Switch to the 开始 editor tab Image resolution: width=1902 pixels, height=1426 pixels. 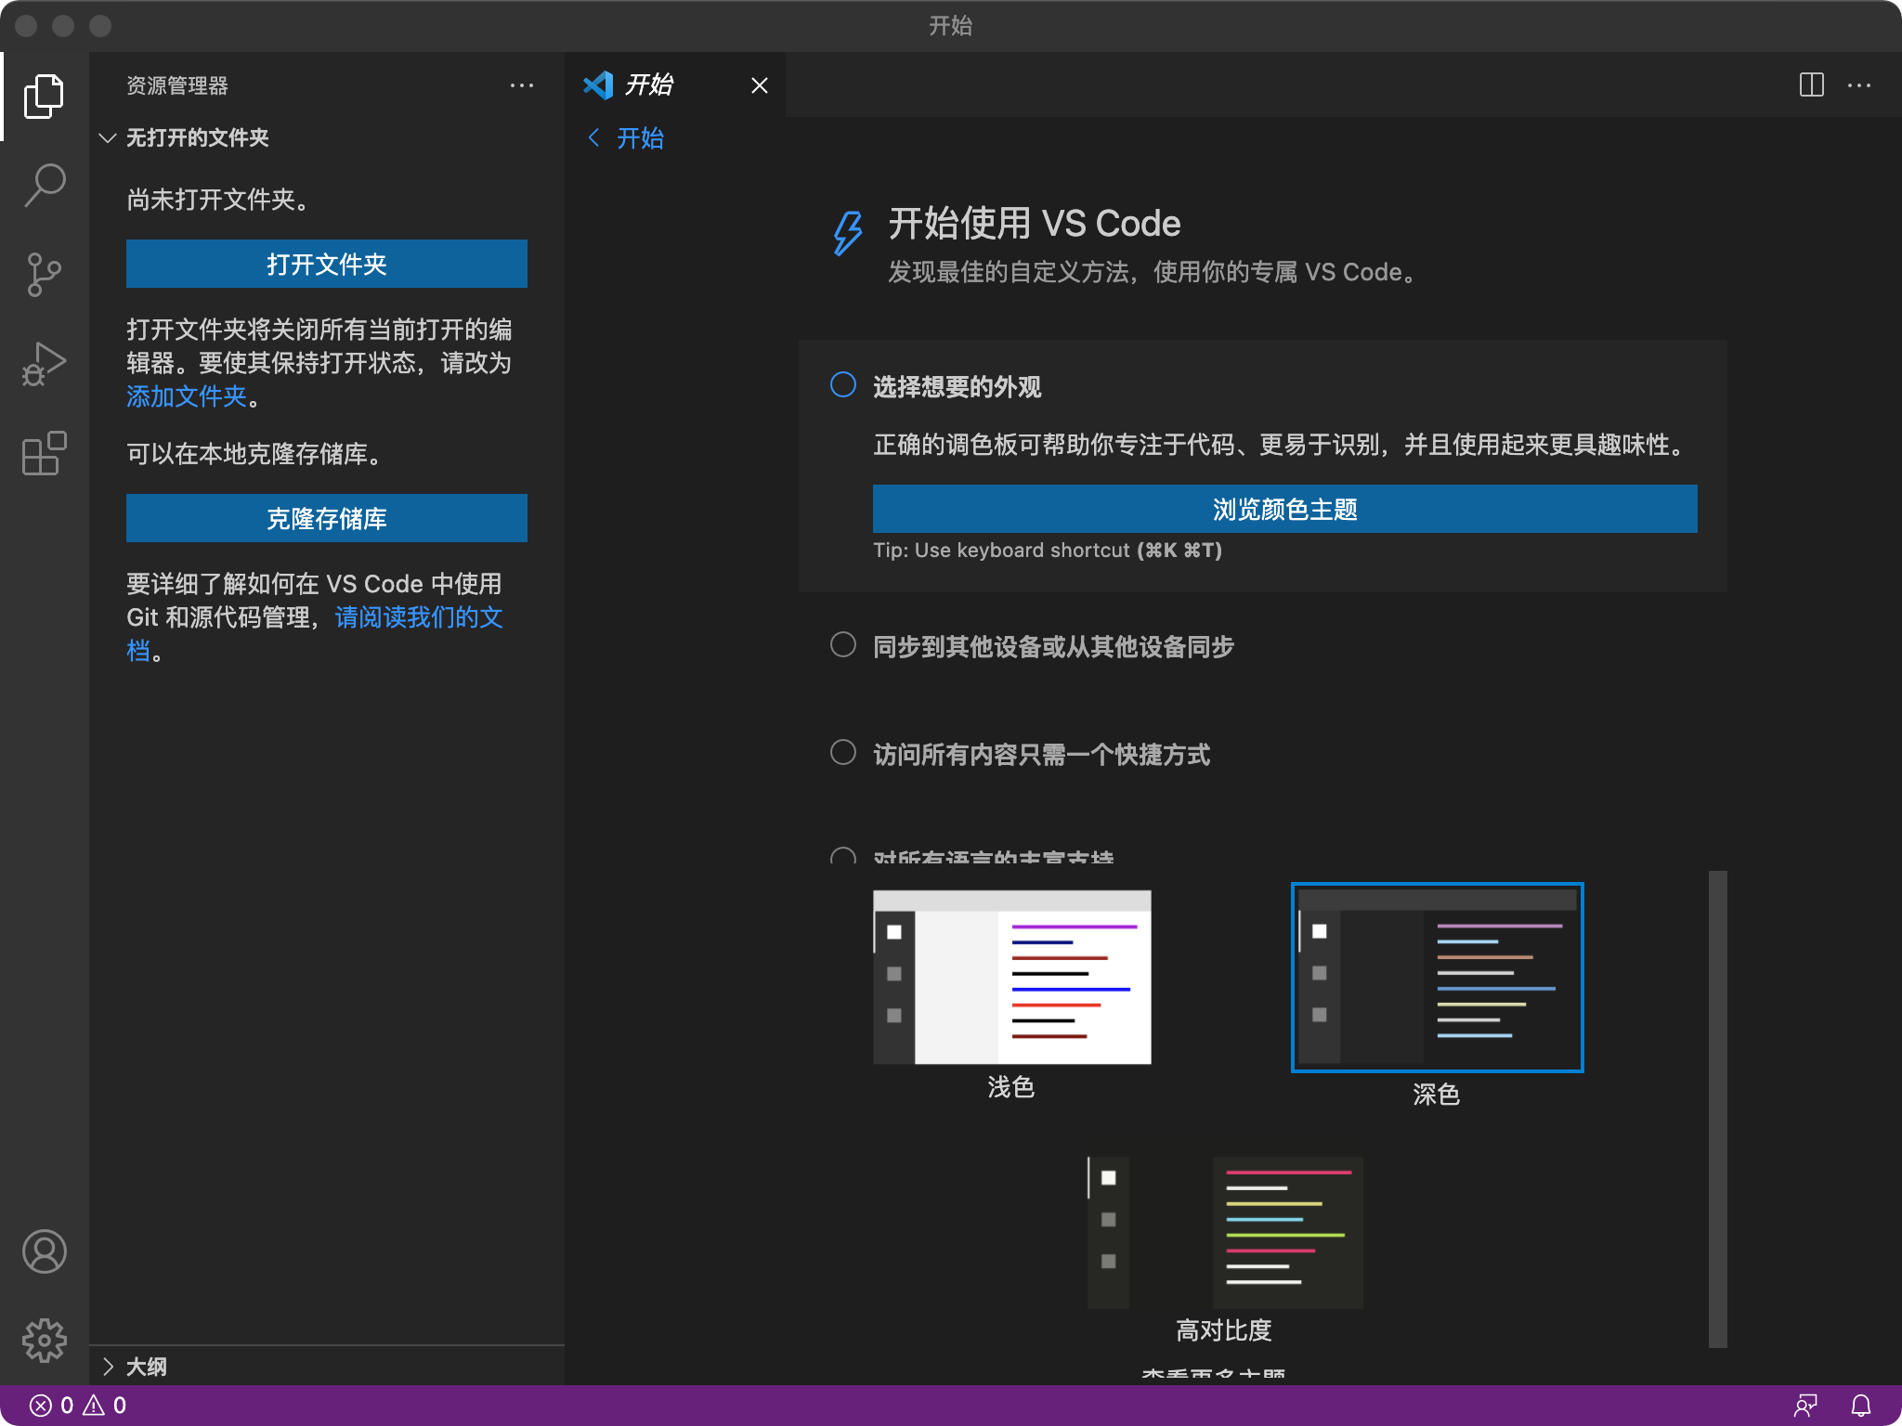tap(648, 85)
